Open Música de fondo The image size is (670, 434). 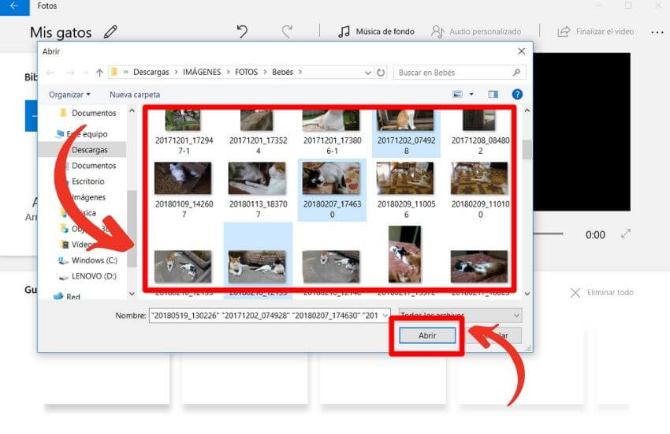(376, 32)
